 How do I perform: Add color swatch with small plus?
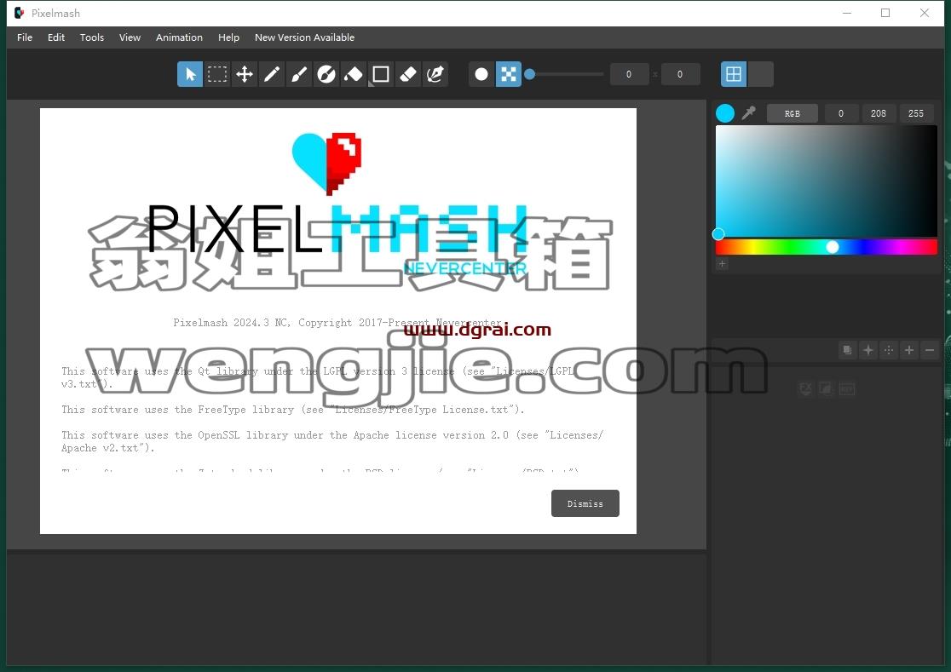tap(723, 263)
